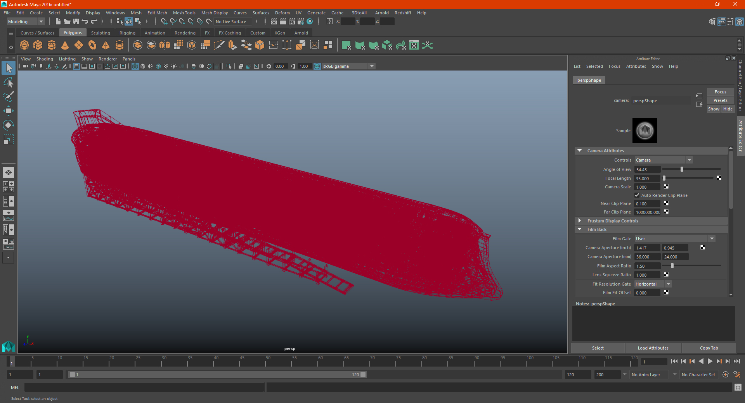Create a polygon cylinder from the shelf
The height and width of the screenshot is (403, 745).
tap(52, 45)
